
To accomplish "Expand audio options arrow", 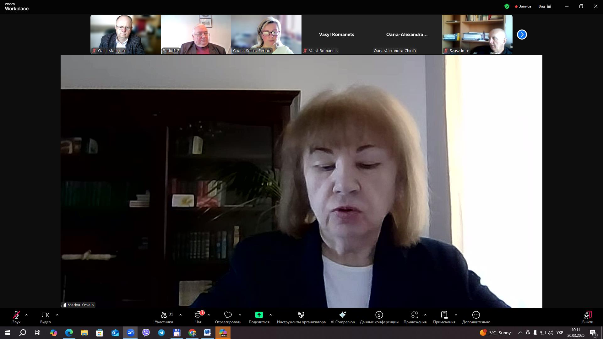I will [x=26, y=315].
